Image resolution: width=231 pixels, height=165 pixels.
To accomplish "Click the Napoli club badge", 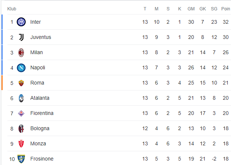I will click(21, 68).
